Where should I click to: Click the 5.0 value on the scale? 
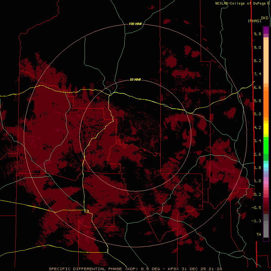tap(257, 114)
